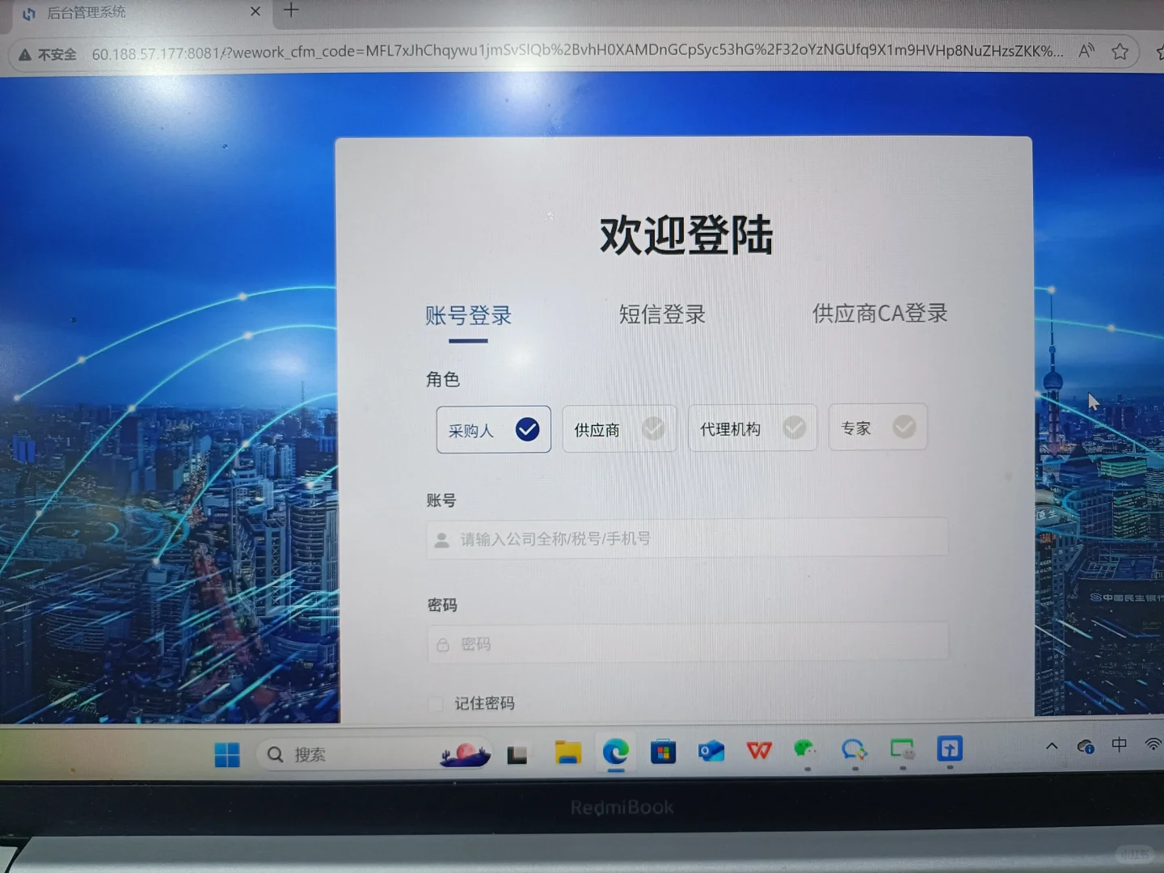Switch to the 短信登录 tab
The image size is (1164, 873).
point(662,314)
